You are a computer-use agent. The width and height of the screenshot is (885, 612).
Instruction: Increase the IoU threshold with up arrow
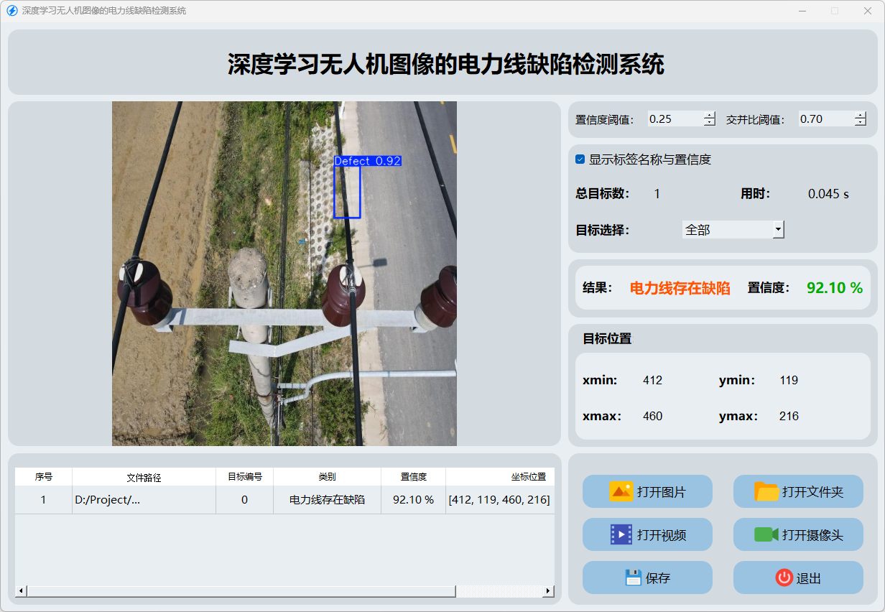pyautogui.click(x=861, y=116)
